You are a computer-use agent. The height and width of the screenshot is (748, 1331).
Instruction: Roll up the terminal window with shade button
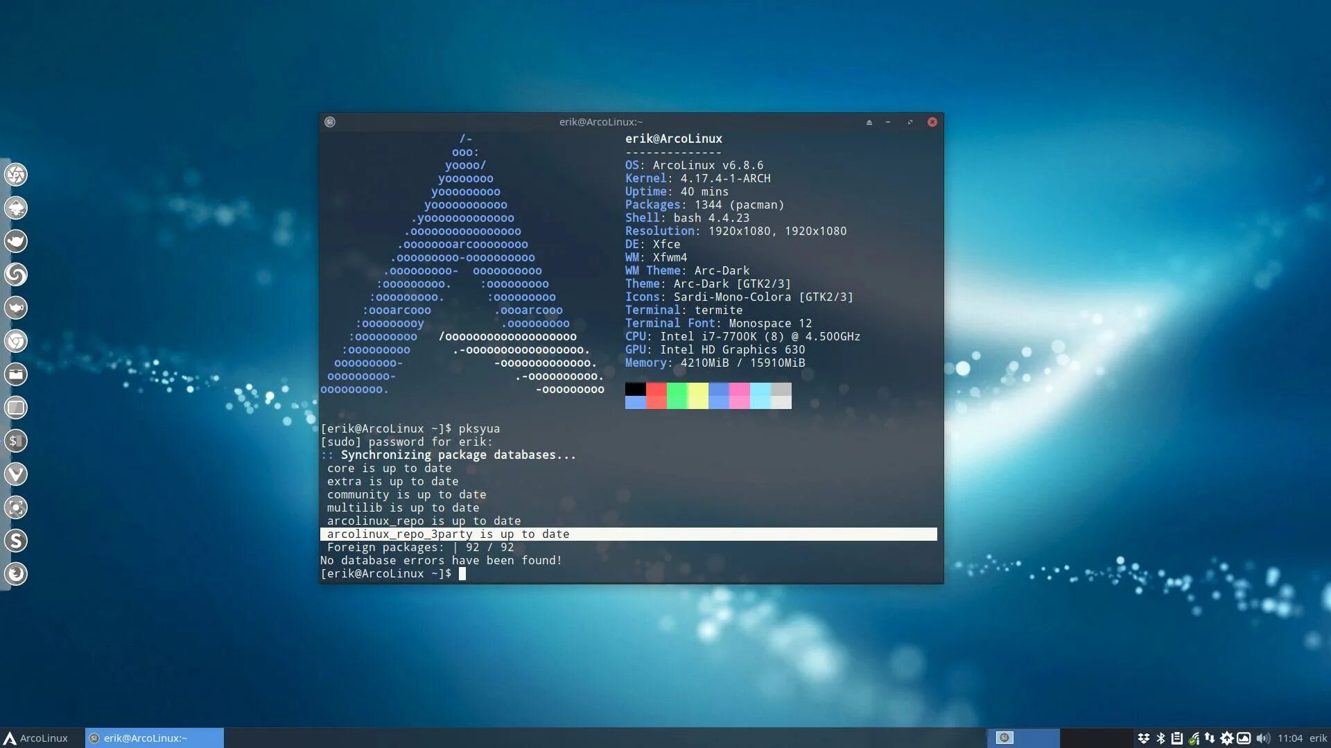pyautogui.click(x=869, y=122)
